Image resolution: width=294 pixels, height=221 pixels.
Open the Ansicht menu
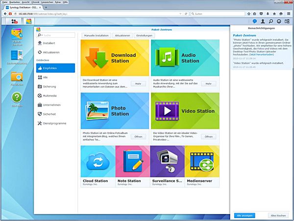(x=25, y=2)
